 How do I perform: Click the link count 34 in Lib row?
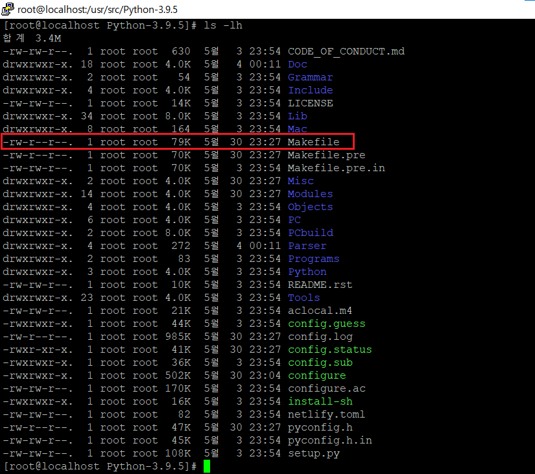pyautogui.click(x=87, y=116)
